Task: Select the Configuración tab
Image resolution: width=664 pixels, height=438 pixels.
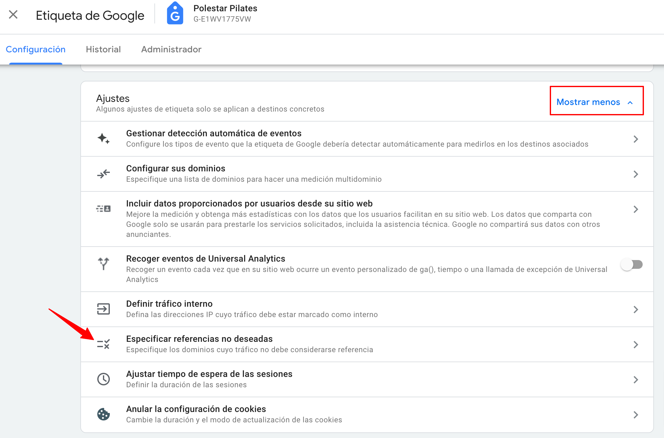Action: click(x=36, y=50)
